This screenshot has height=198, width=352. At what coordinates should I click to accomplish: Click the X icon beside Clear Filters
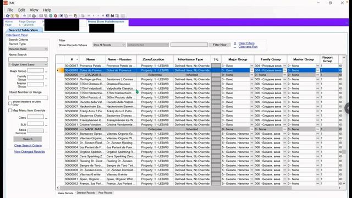coord(235,43)
